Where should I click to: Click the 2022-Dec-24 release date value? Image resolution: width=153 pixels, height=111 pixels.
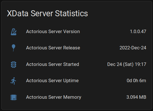point(133,48)
